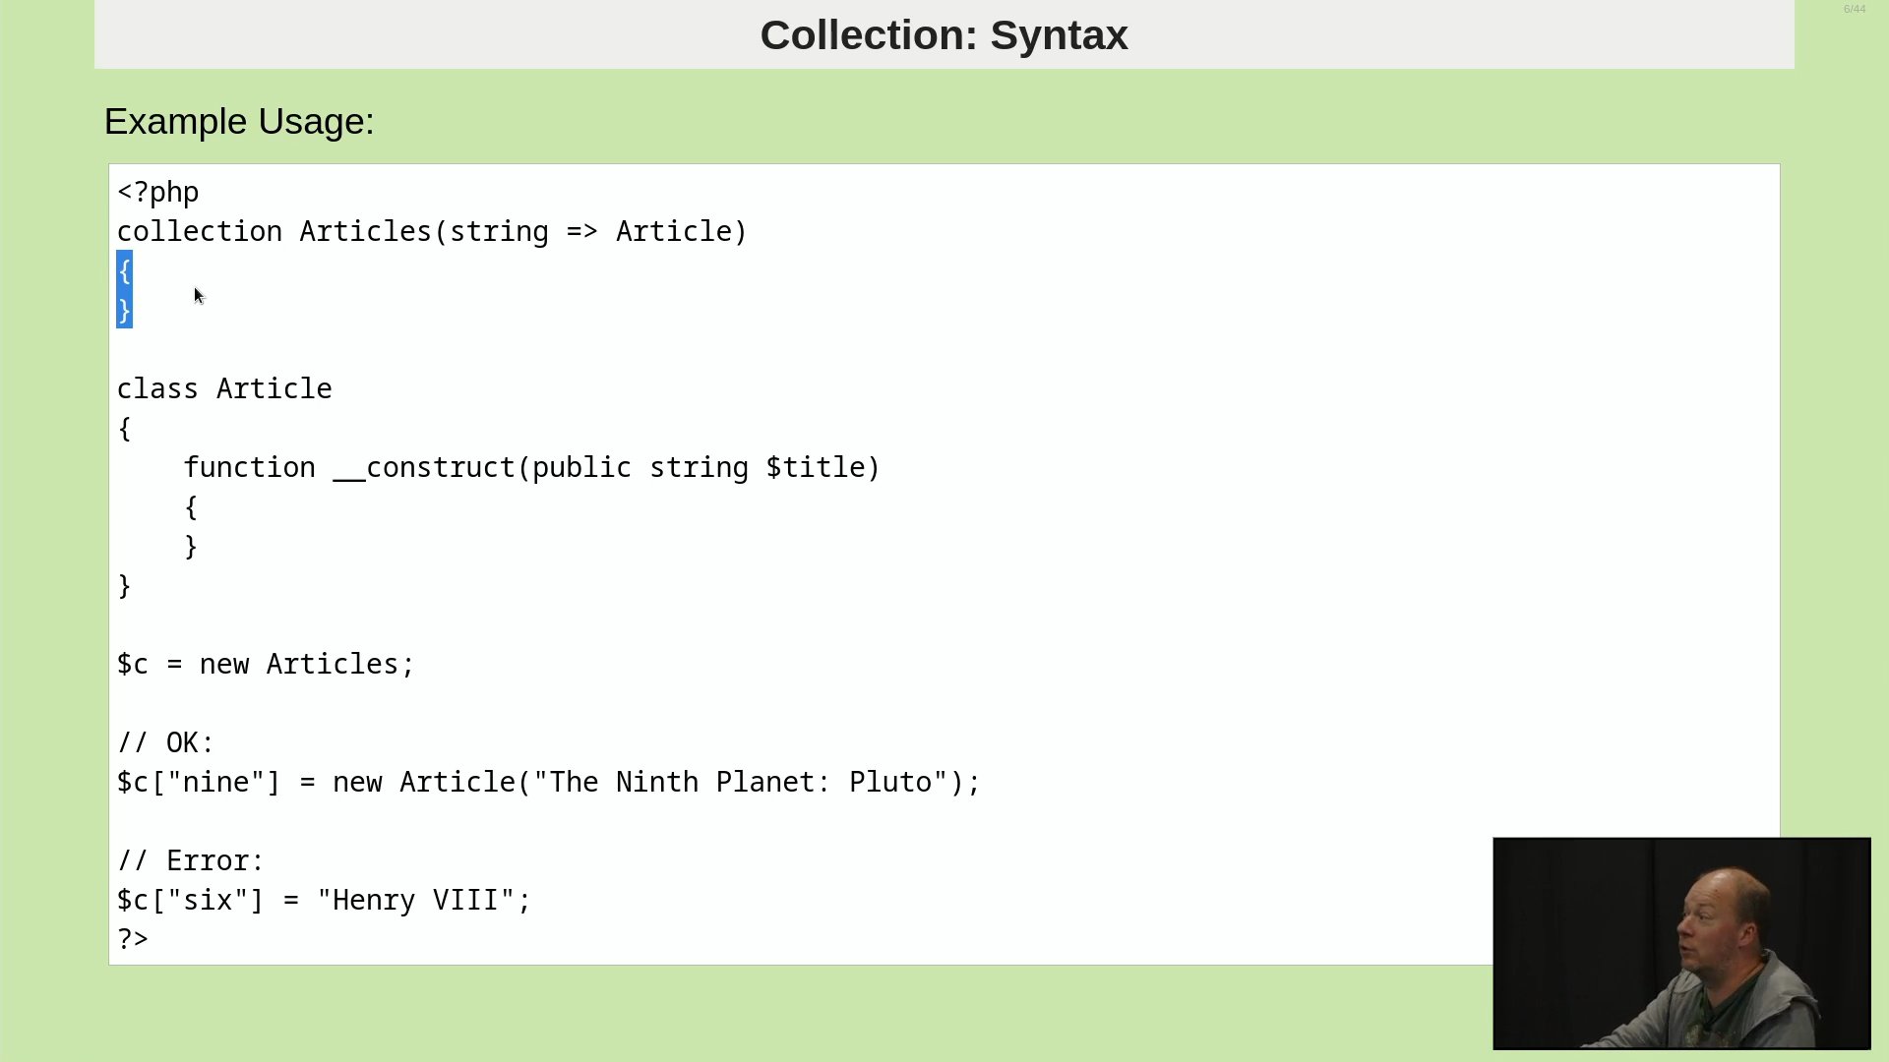Click the highlighted opening curly brace
Image resolution: width=1889 pixels, height=1062 pixels.
point(124,271)
